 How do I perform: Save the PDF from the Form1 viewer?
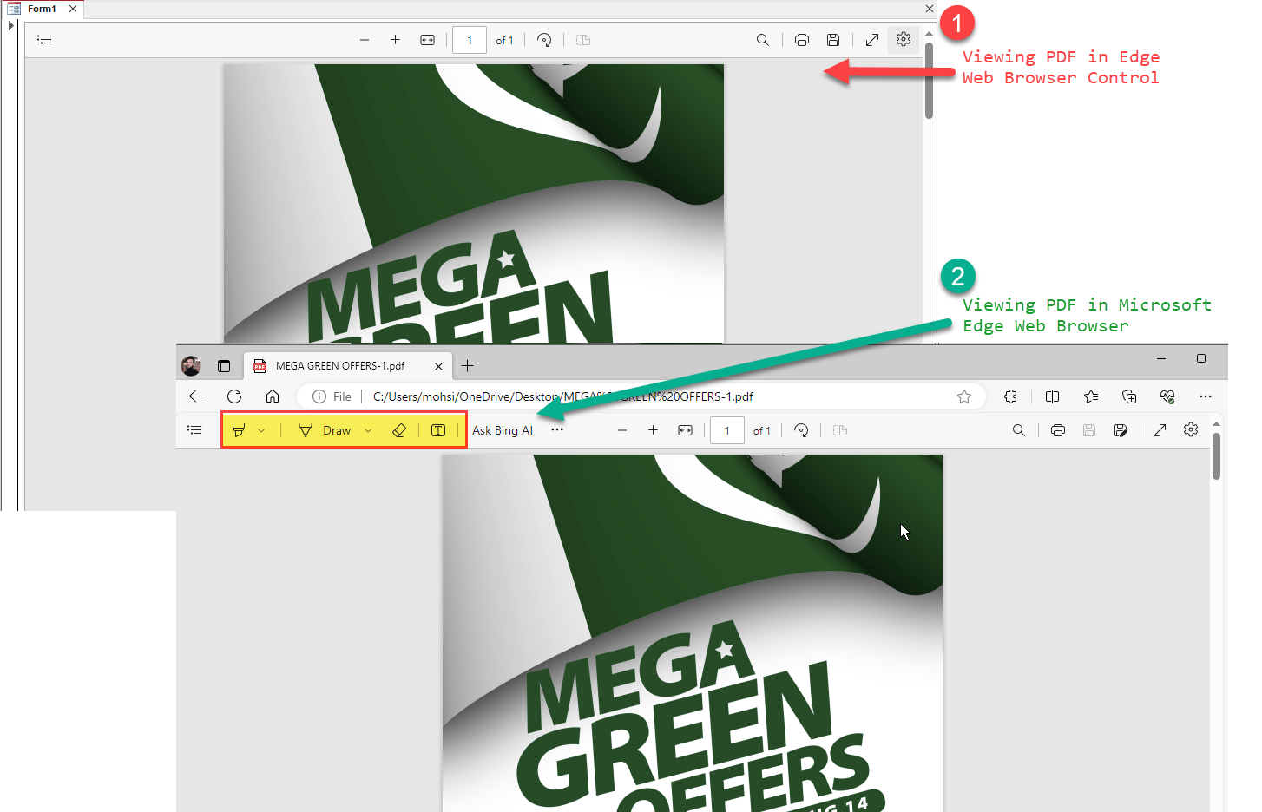pos(833,40)
